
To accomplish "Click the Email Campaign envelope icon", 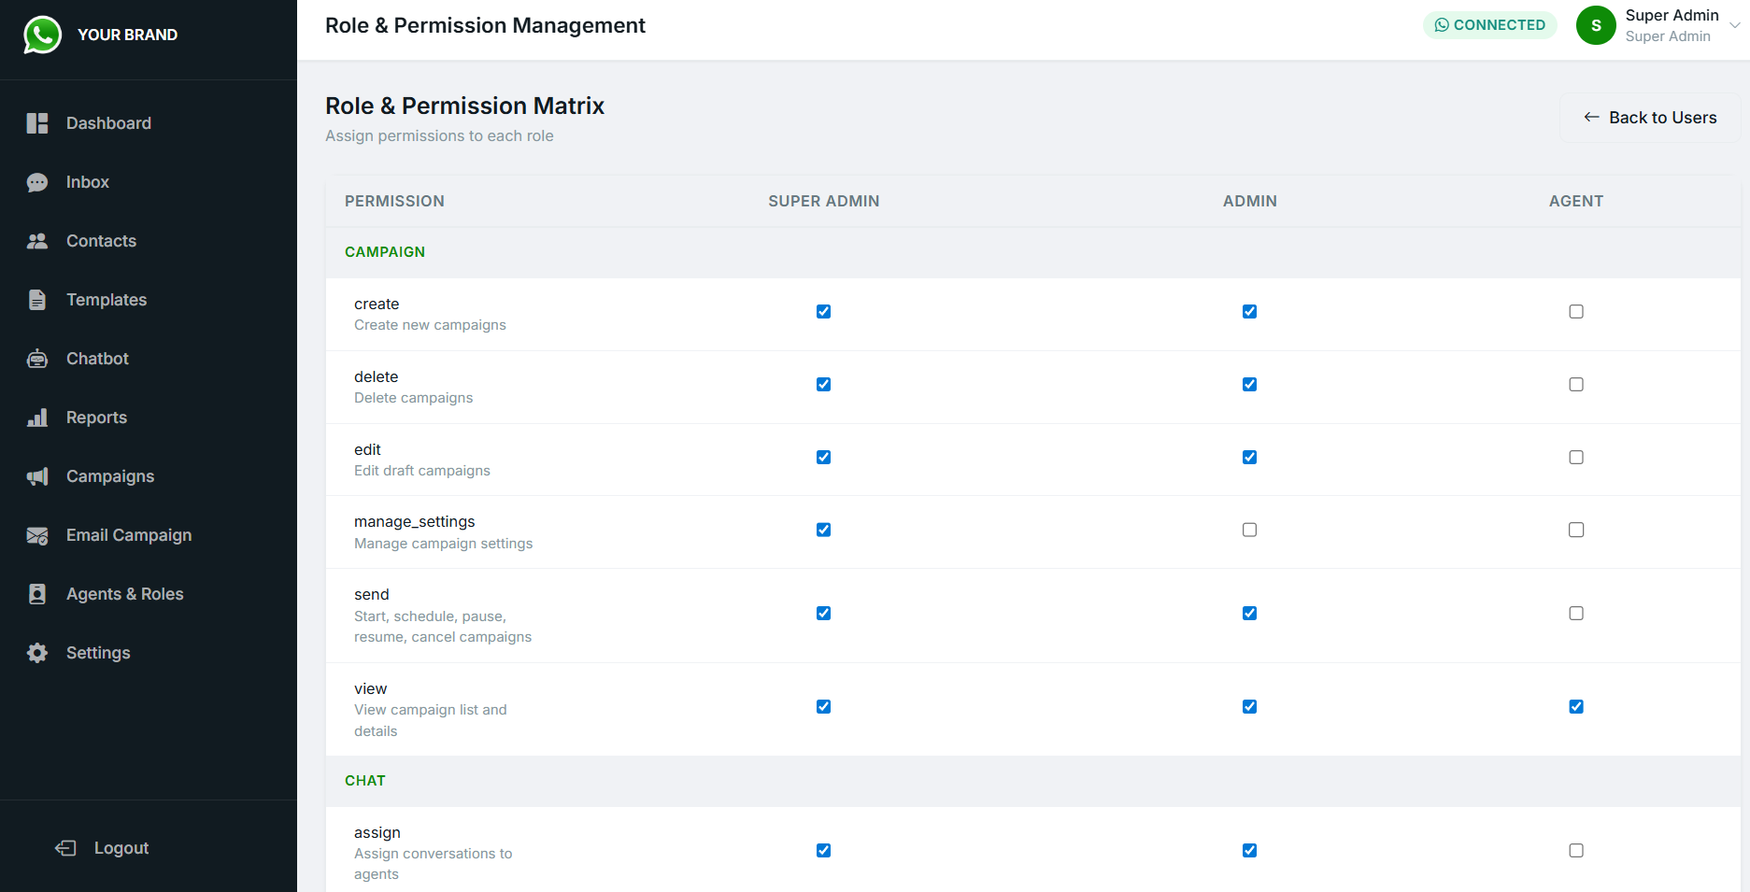I will [37, 535].
